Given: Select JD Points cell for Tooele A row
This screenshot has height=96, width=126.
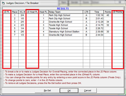Looking at the screenshot, I should coord(118,25).
